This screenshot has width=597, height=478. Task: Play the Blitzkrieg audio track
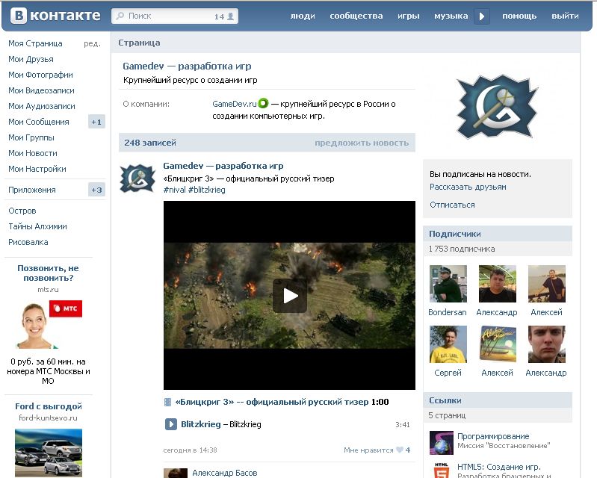point(170,424)
